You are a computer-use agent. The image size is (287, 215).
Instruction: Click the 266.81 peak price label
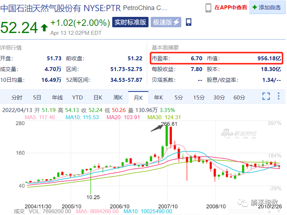click(x=169, y=124)
